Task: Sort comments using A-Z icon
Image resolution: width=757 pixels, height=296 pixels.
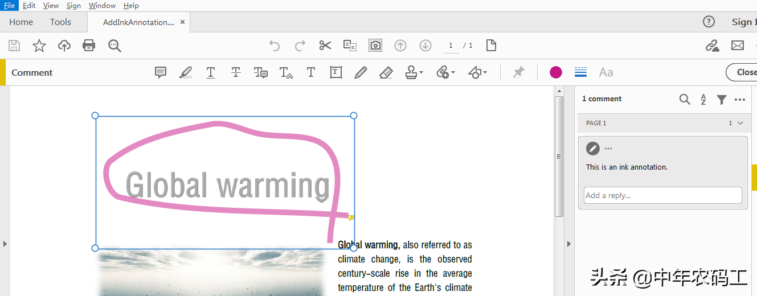Action: (703, 99)
